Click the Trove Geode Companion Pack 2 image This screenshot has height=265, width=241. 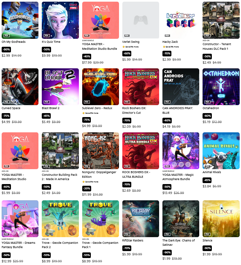pos(60,219)
